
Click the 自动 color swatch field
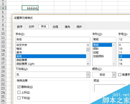coord(102,75)
